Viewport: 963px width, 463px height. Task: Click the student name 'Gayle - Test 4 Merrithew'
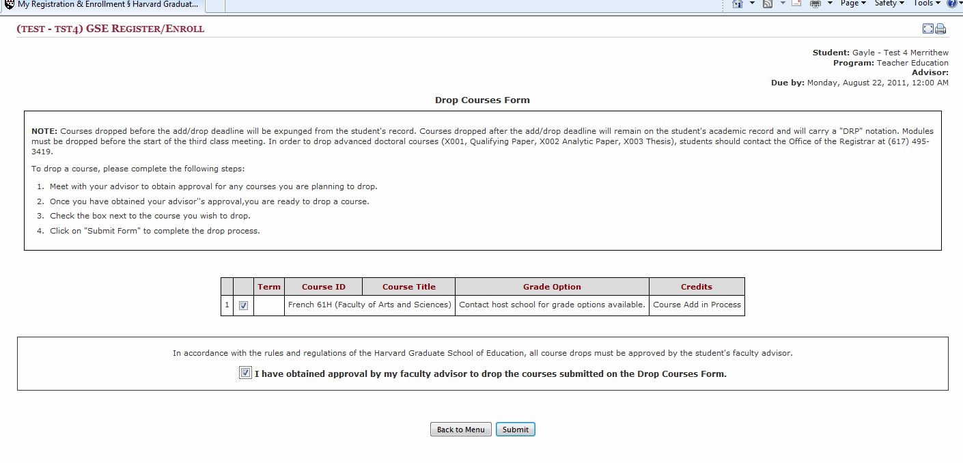pos(900,53)
